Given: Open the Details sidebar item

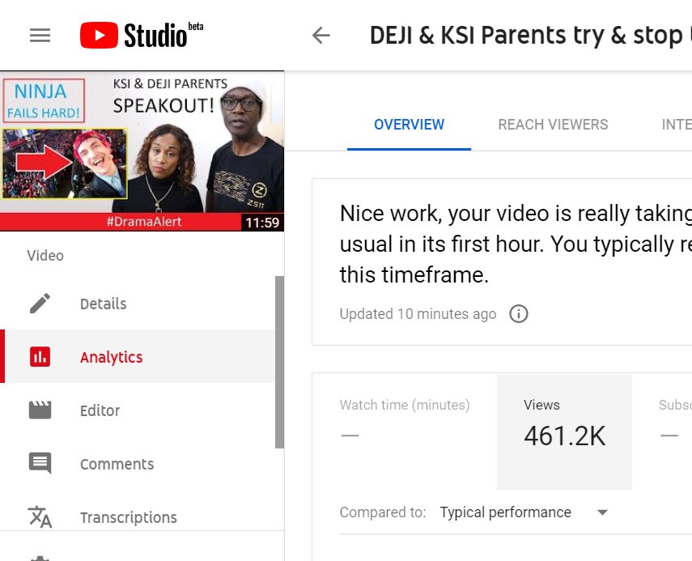Looking at the screenshot, I should (139, 304).
